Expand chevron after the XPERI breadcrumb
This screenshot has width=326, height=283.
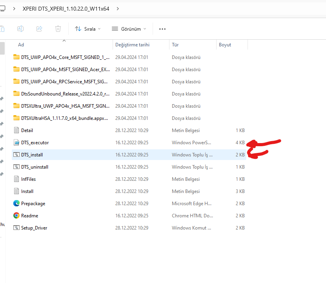point(118,9)
